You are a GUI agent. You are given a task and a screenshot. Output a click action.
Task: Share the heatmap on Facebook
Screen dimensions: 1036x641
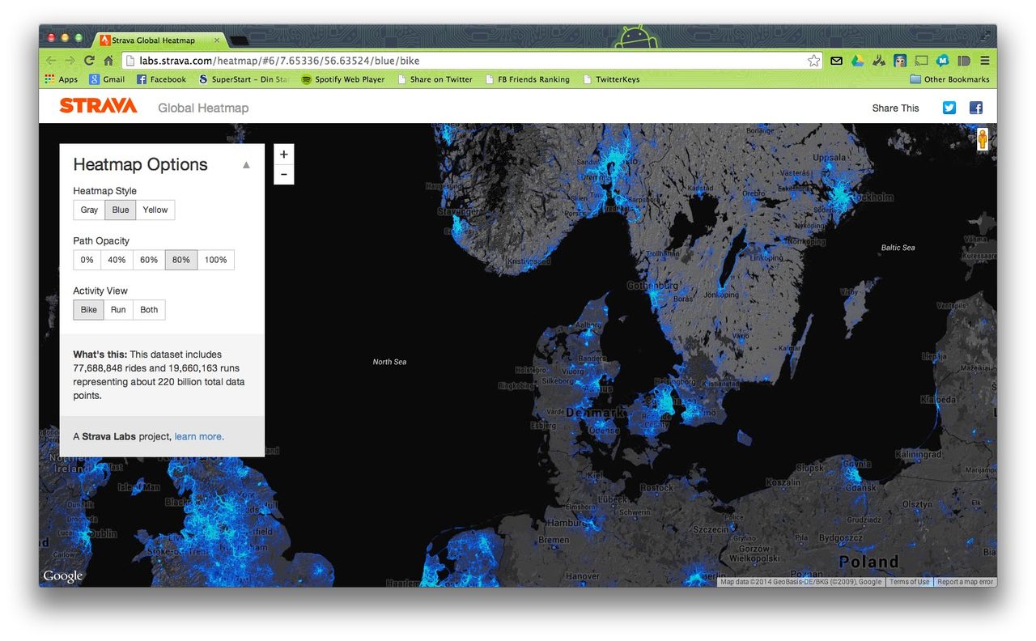tap(976, 108)
